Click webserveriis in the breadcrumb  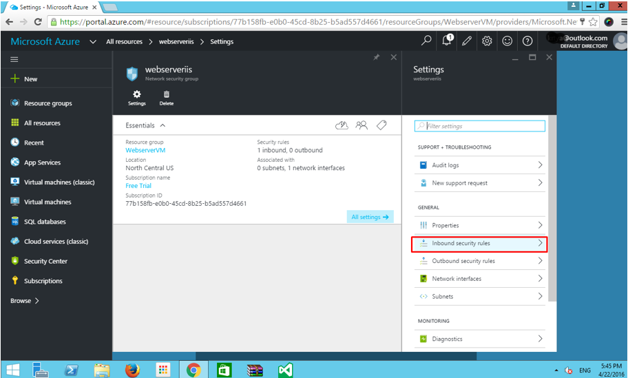coord(176,41)
